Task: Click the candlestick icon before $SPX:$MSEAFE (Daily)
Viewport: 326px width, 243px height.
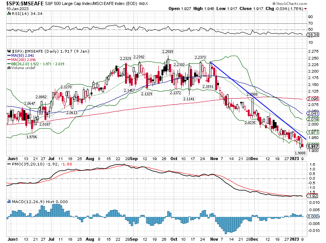Action: coord(9,51)
